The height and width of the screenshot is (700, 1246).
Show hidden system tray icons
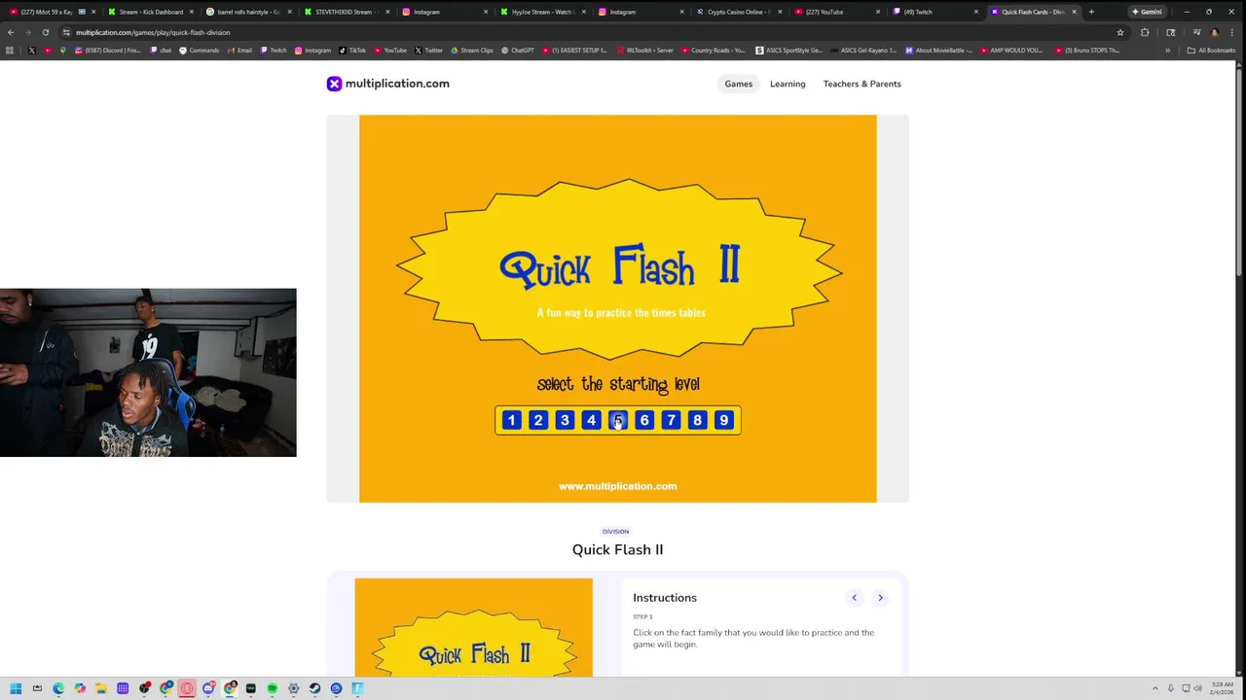pos(1155,688)
